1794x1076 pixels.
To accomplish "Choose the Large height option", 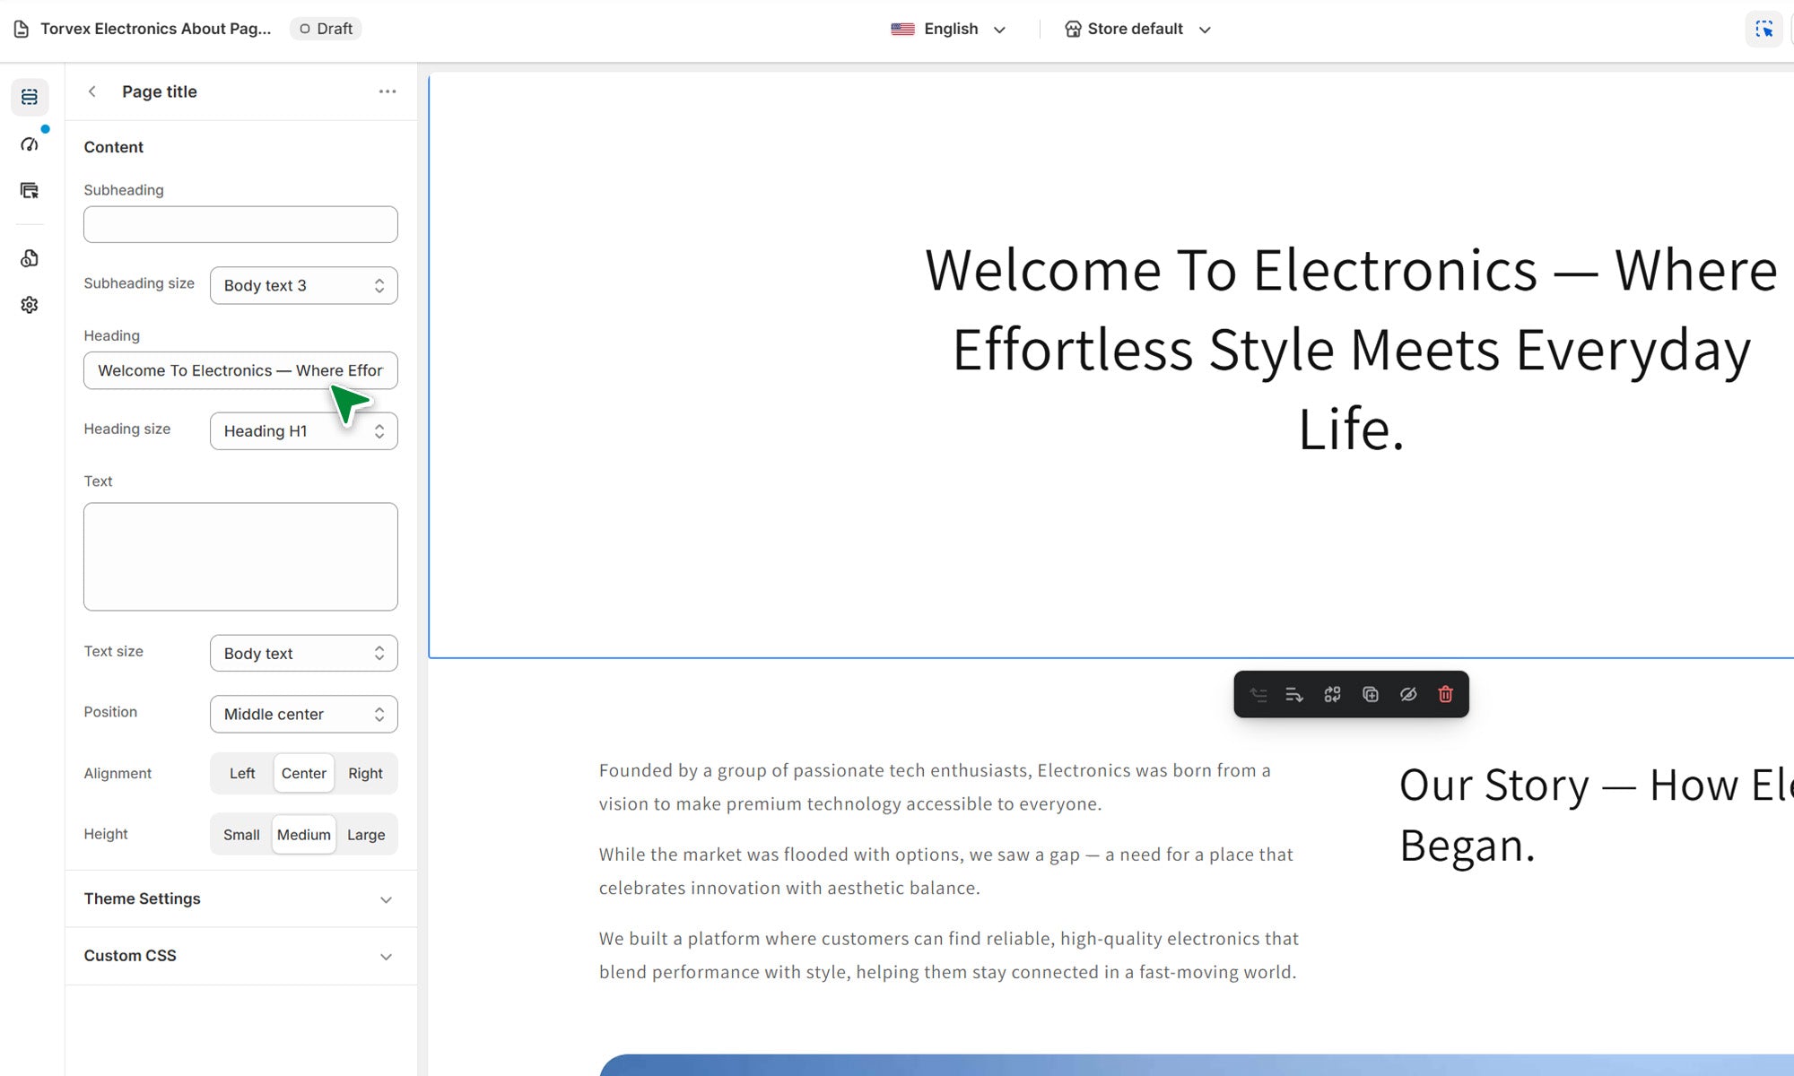I will (365, 834).
